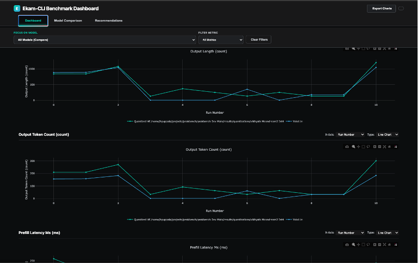
Task: Open Type dropdown for Prefill Latency chart
Action: (388, 233)
